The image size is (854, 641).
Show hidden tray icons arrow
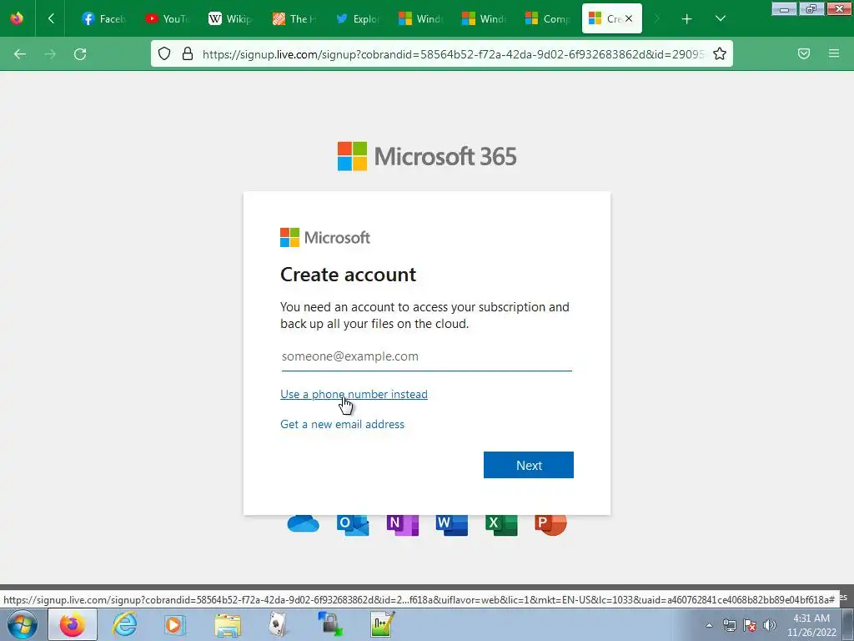pyautogui.click(x=709, y=625)
